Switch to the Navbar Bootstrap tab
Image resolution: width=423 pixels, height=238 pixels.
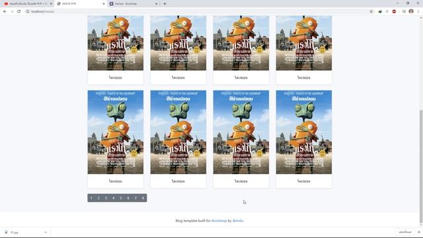click(x=134, y=4)
